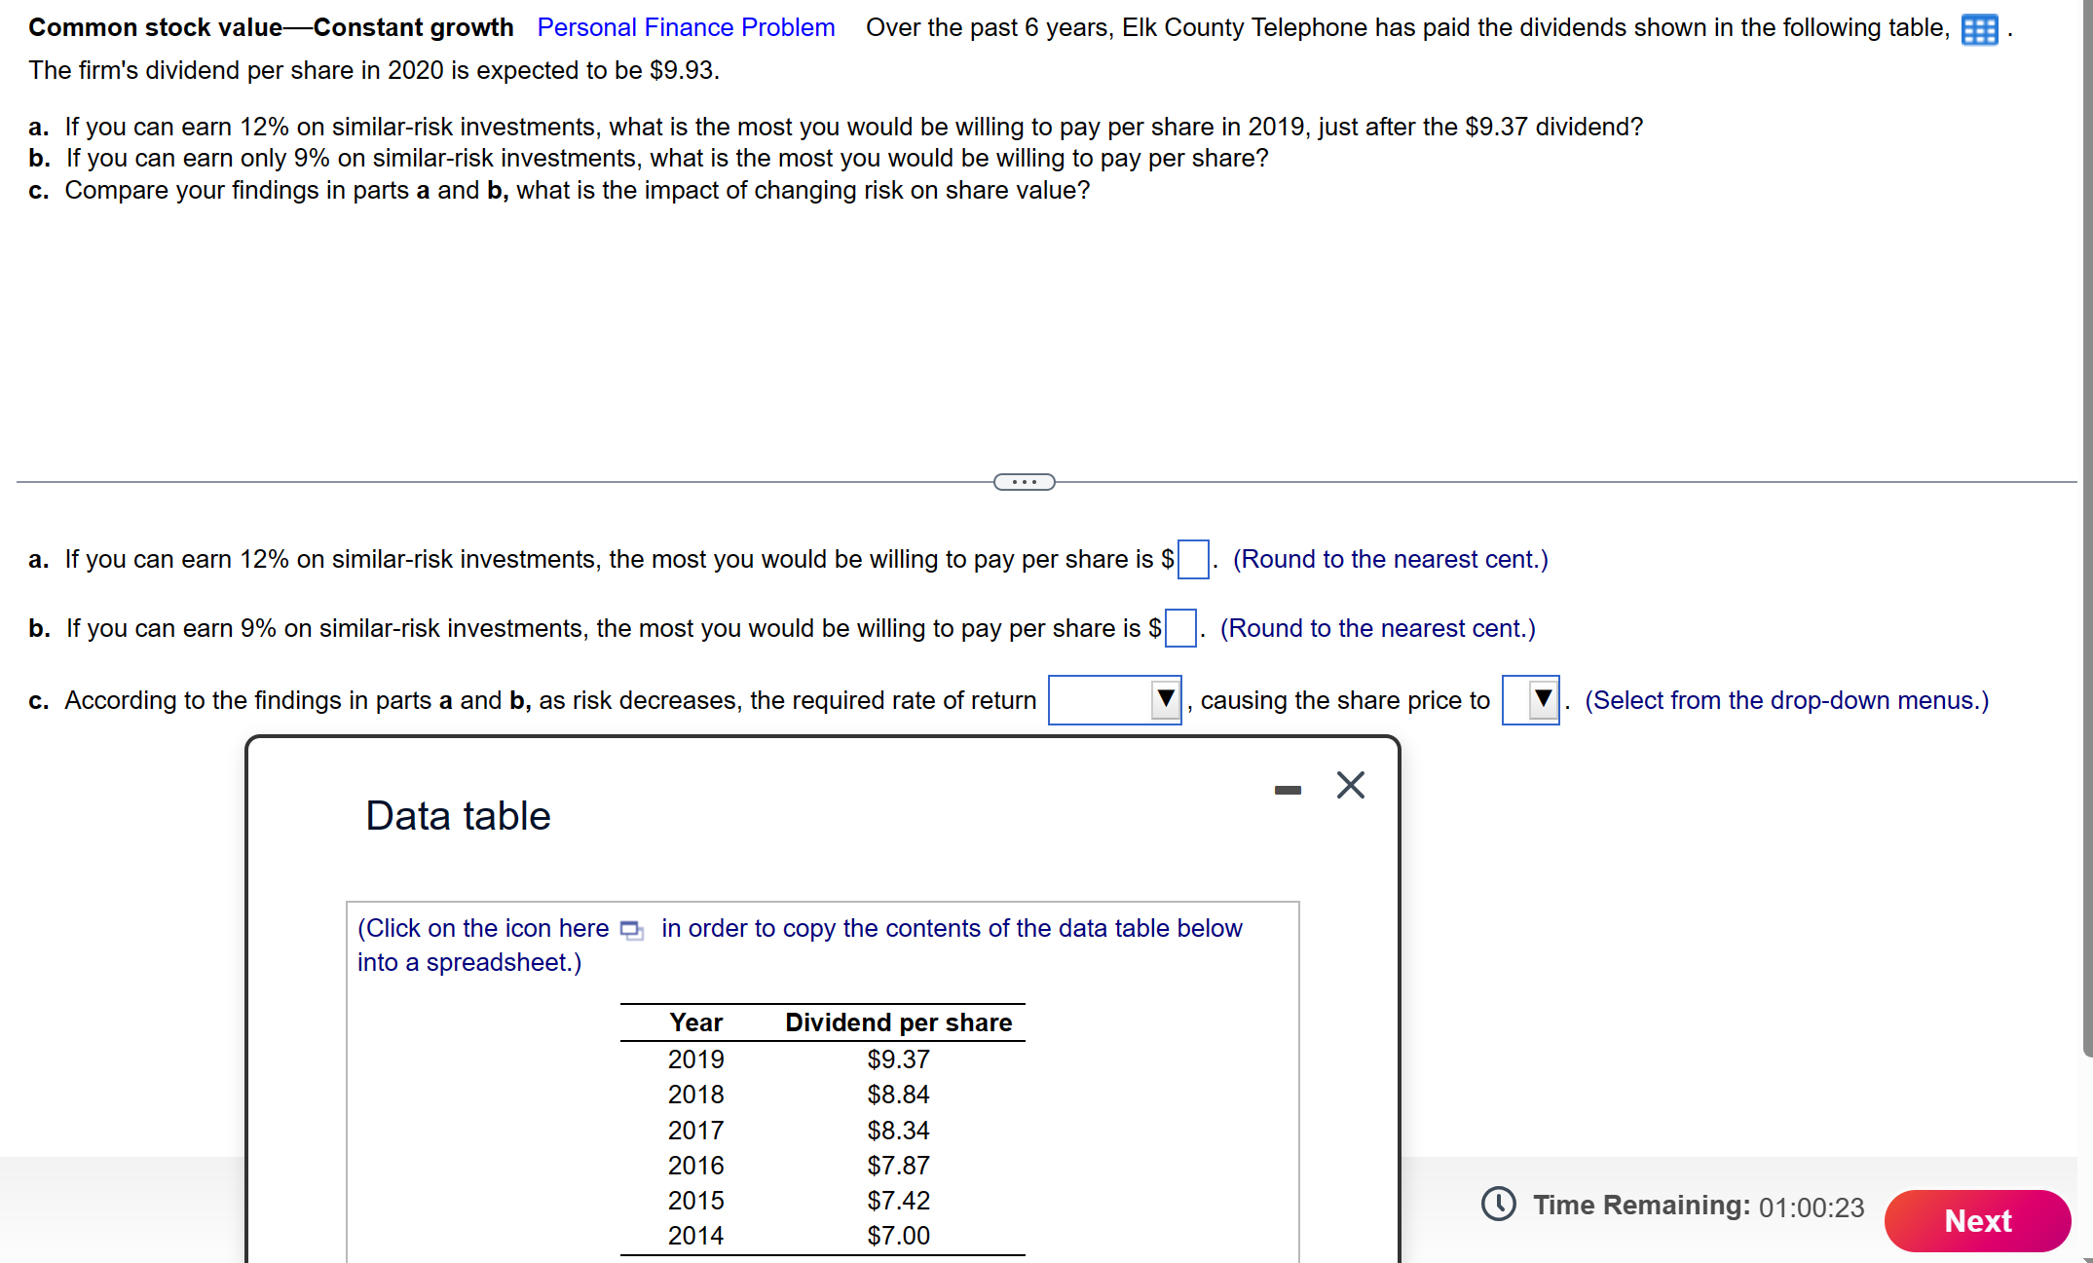Click the copy contents instruction text
2093x1263 pixels.
pyautogui.click(x=950, y=929)
